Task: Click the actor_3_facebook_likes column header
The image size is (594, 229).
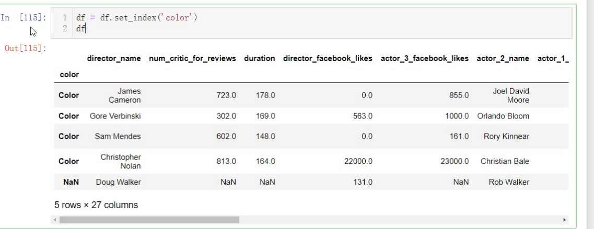Action: coord(425,58)
